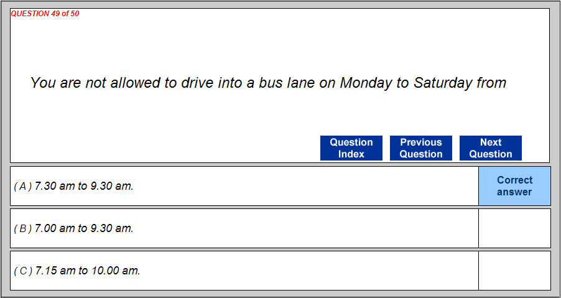Click the empty result cell beside answer C
561x298 pixels.
point(514,271)
